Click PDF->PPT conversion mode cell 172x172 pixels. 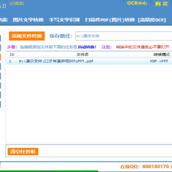tap(159, 61)
